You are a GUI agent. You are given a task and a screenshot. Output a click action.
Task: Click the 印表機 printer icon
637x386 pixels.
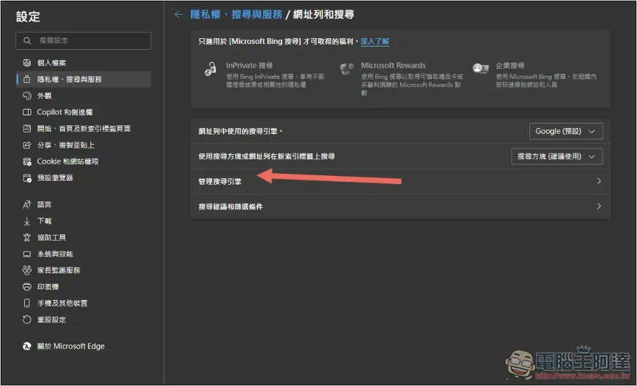coord(27,287)
